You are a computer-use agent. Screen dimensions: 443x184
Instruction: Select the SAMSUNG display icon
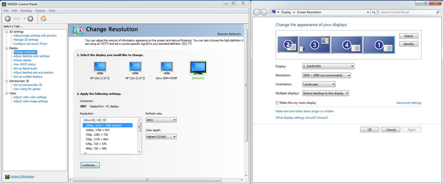point(198,68)
